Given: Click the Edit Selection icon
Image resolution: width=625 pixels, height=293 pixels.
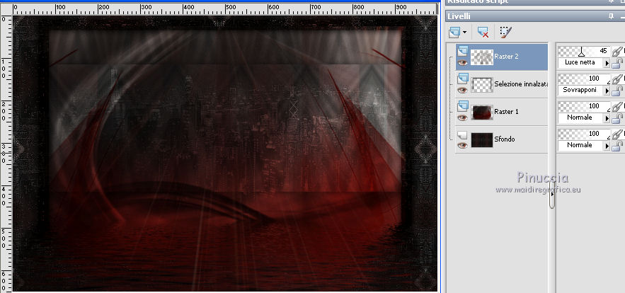Looking at the screenshot, I should click(x=505, y=33).
